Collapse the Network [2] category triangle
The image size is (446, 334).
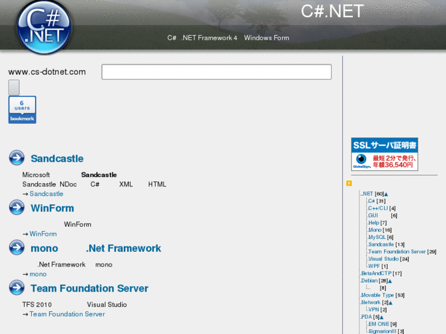(391, 303)
